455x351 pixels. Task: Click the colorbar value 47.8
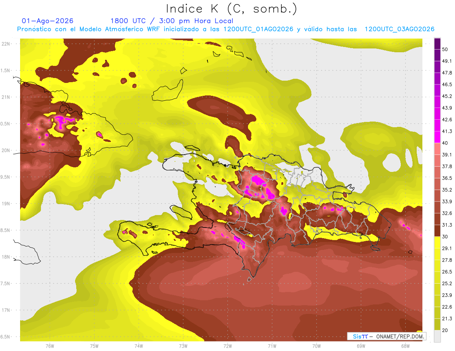[447, 73]
